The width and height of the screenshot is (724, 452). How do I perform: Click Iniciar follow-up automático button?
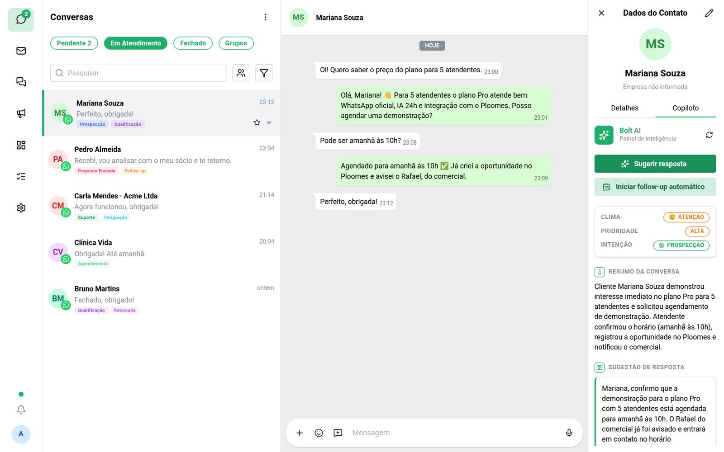point(655,187)
